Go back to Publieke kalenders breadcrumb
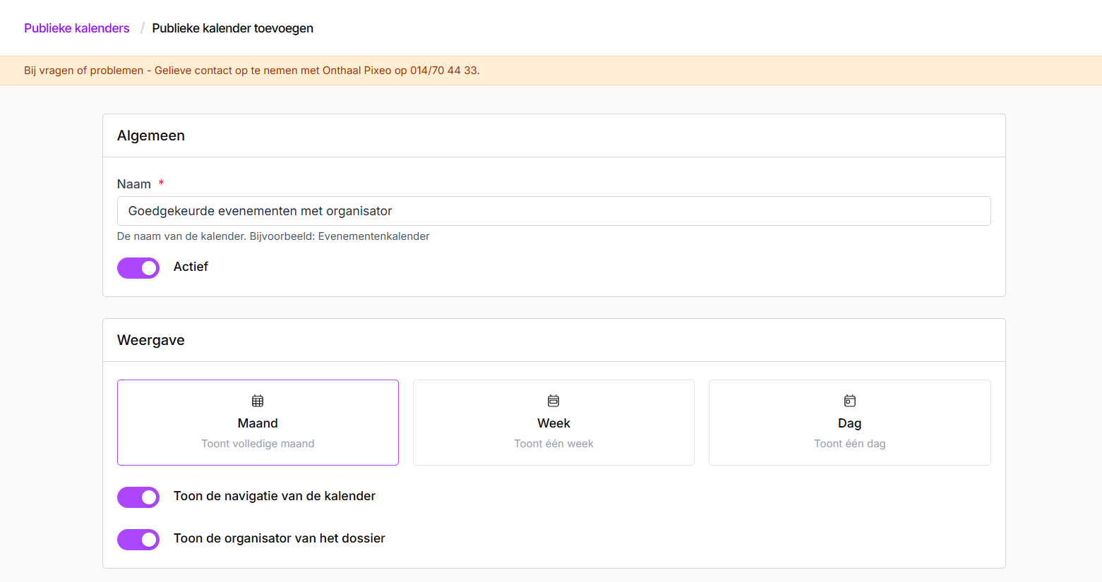Image resolution: width=1102 pixels, height=582 pixels. [77, 28]
